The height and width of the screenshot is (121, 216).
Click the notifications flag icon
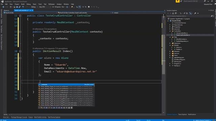tap(178, 1)
